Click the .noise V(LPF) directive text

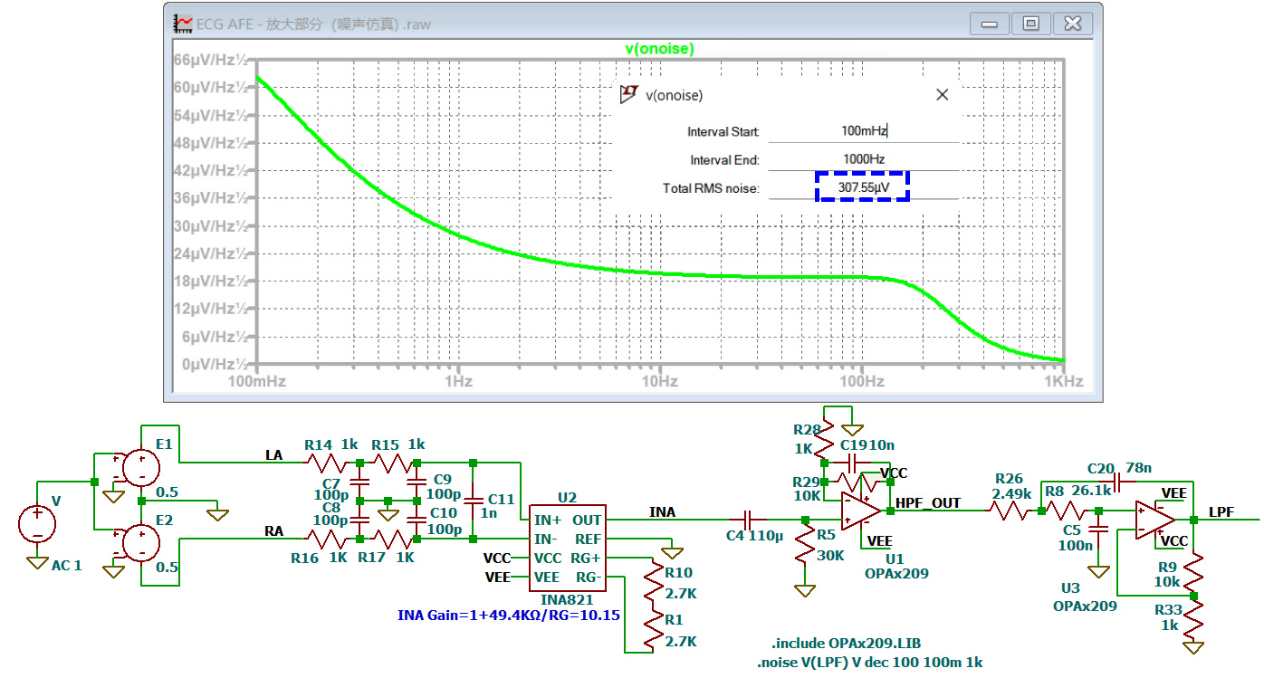coord(870,663)
